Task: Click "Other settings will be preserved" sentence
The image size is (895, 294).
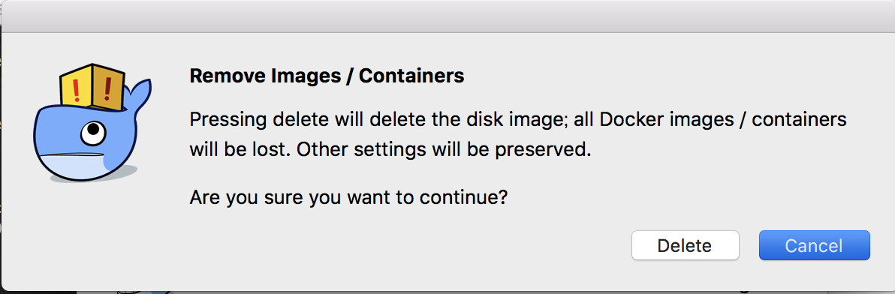Action: click(444, 150)
